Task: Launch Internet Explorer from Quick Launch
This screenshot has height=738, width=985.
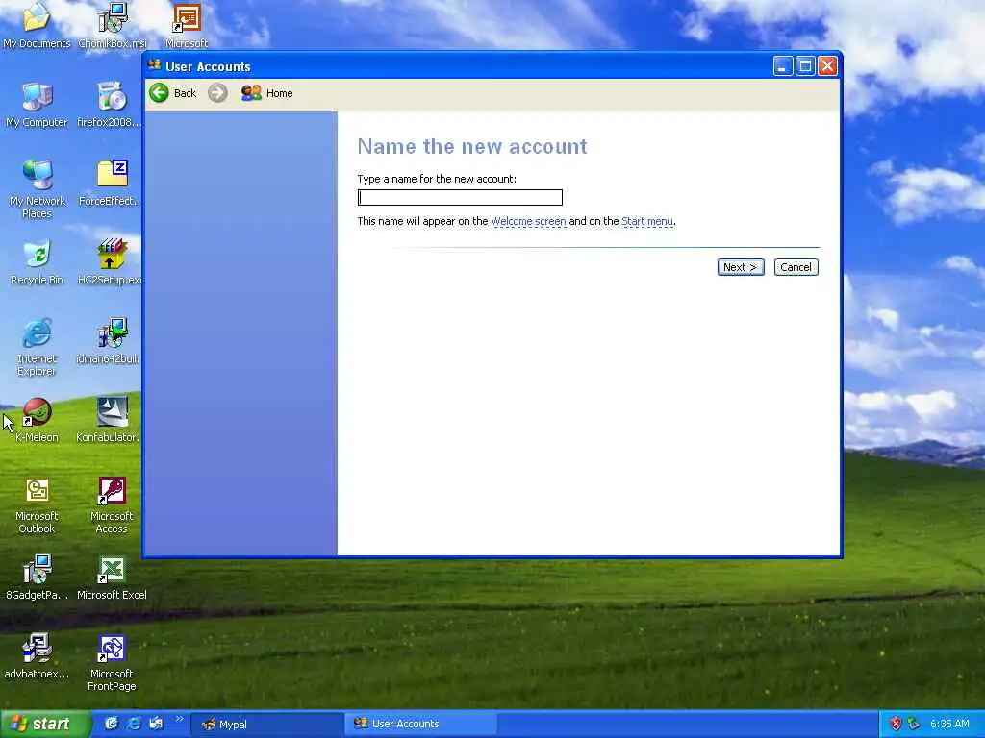Action: (134, 724)
